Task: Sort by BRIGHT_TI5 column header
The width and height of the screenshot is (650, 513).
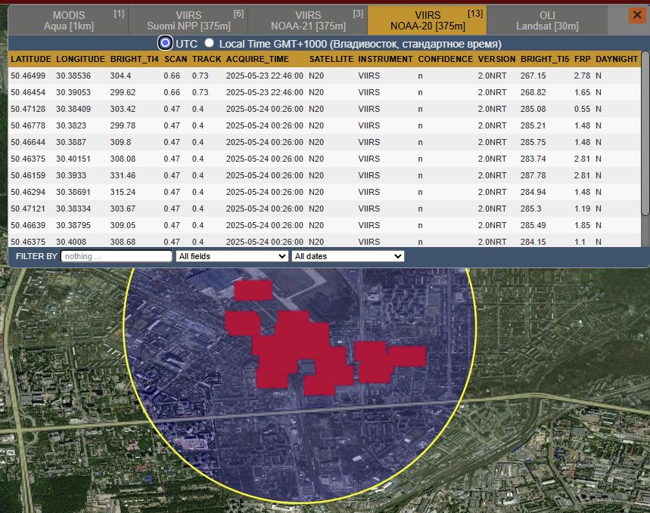Action: [545, 59]
